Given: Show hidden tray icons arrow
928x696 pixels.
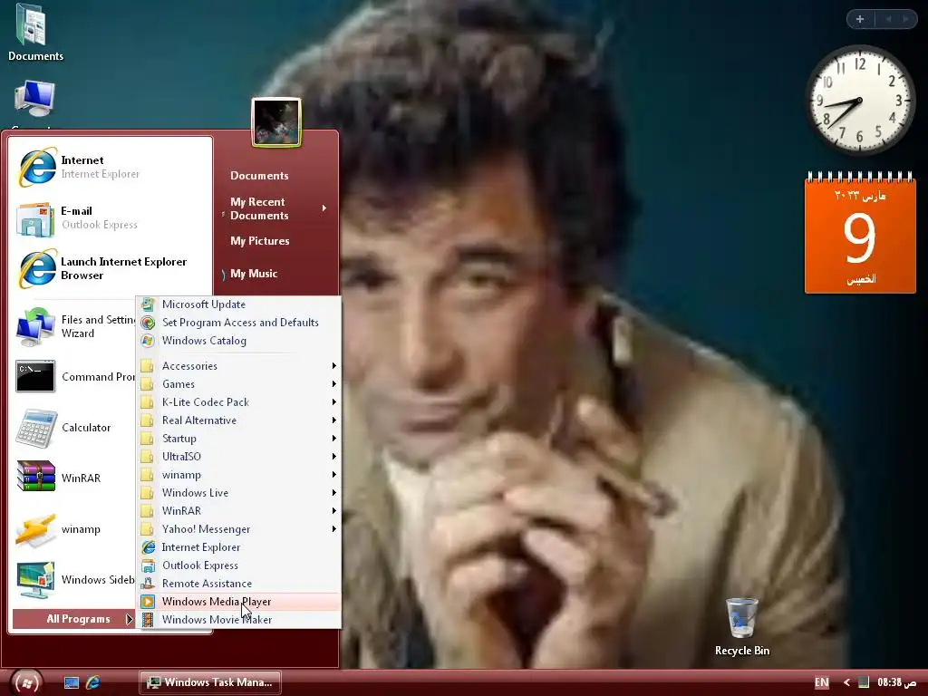Looking at the screenshot, I should coord(847,682).
